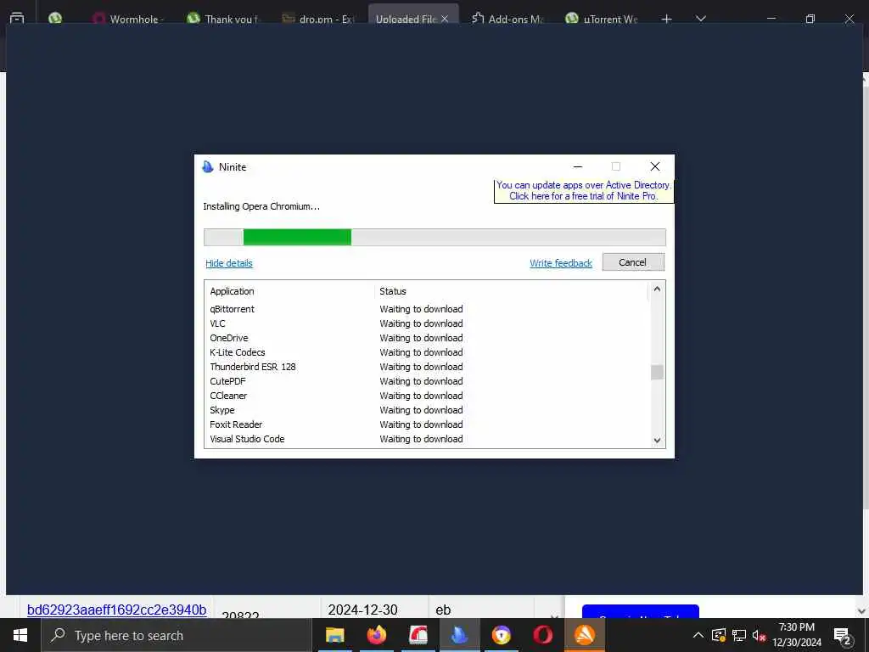The image size is (869, 652).
Task: Open Firefox from the taskbar
Action: (376, 635)
